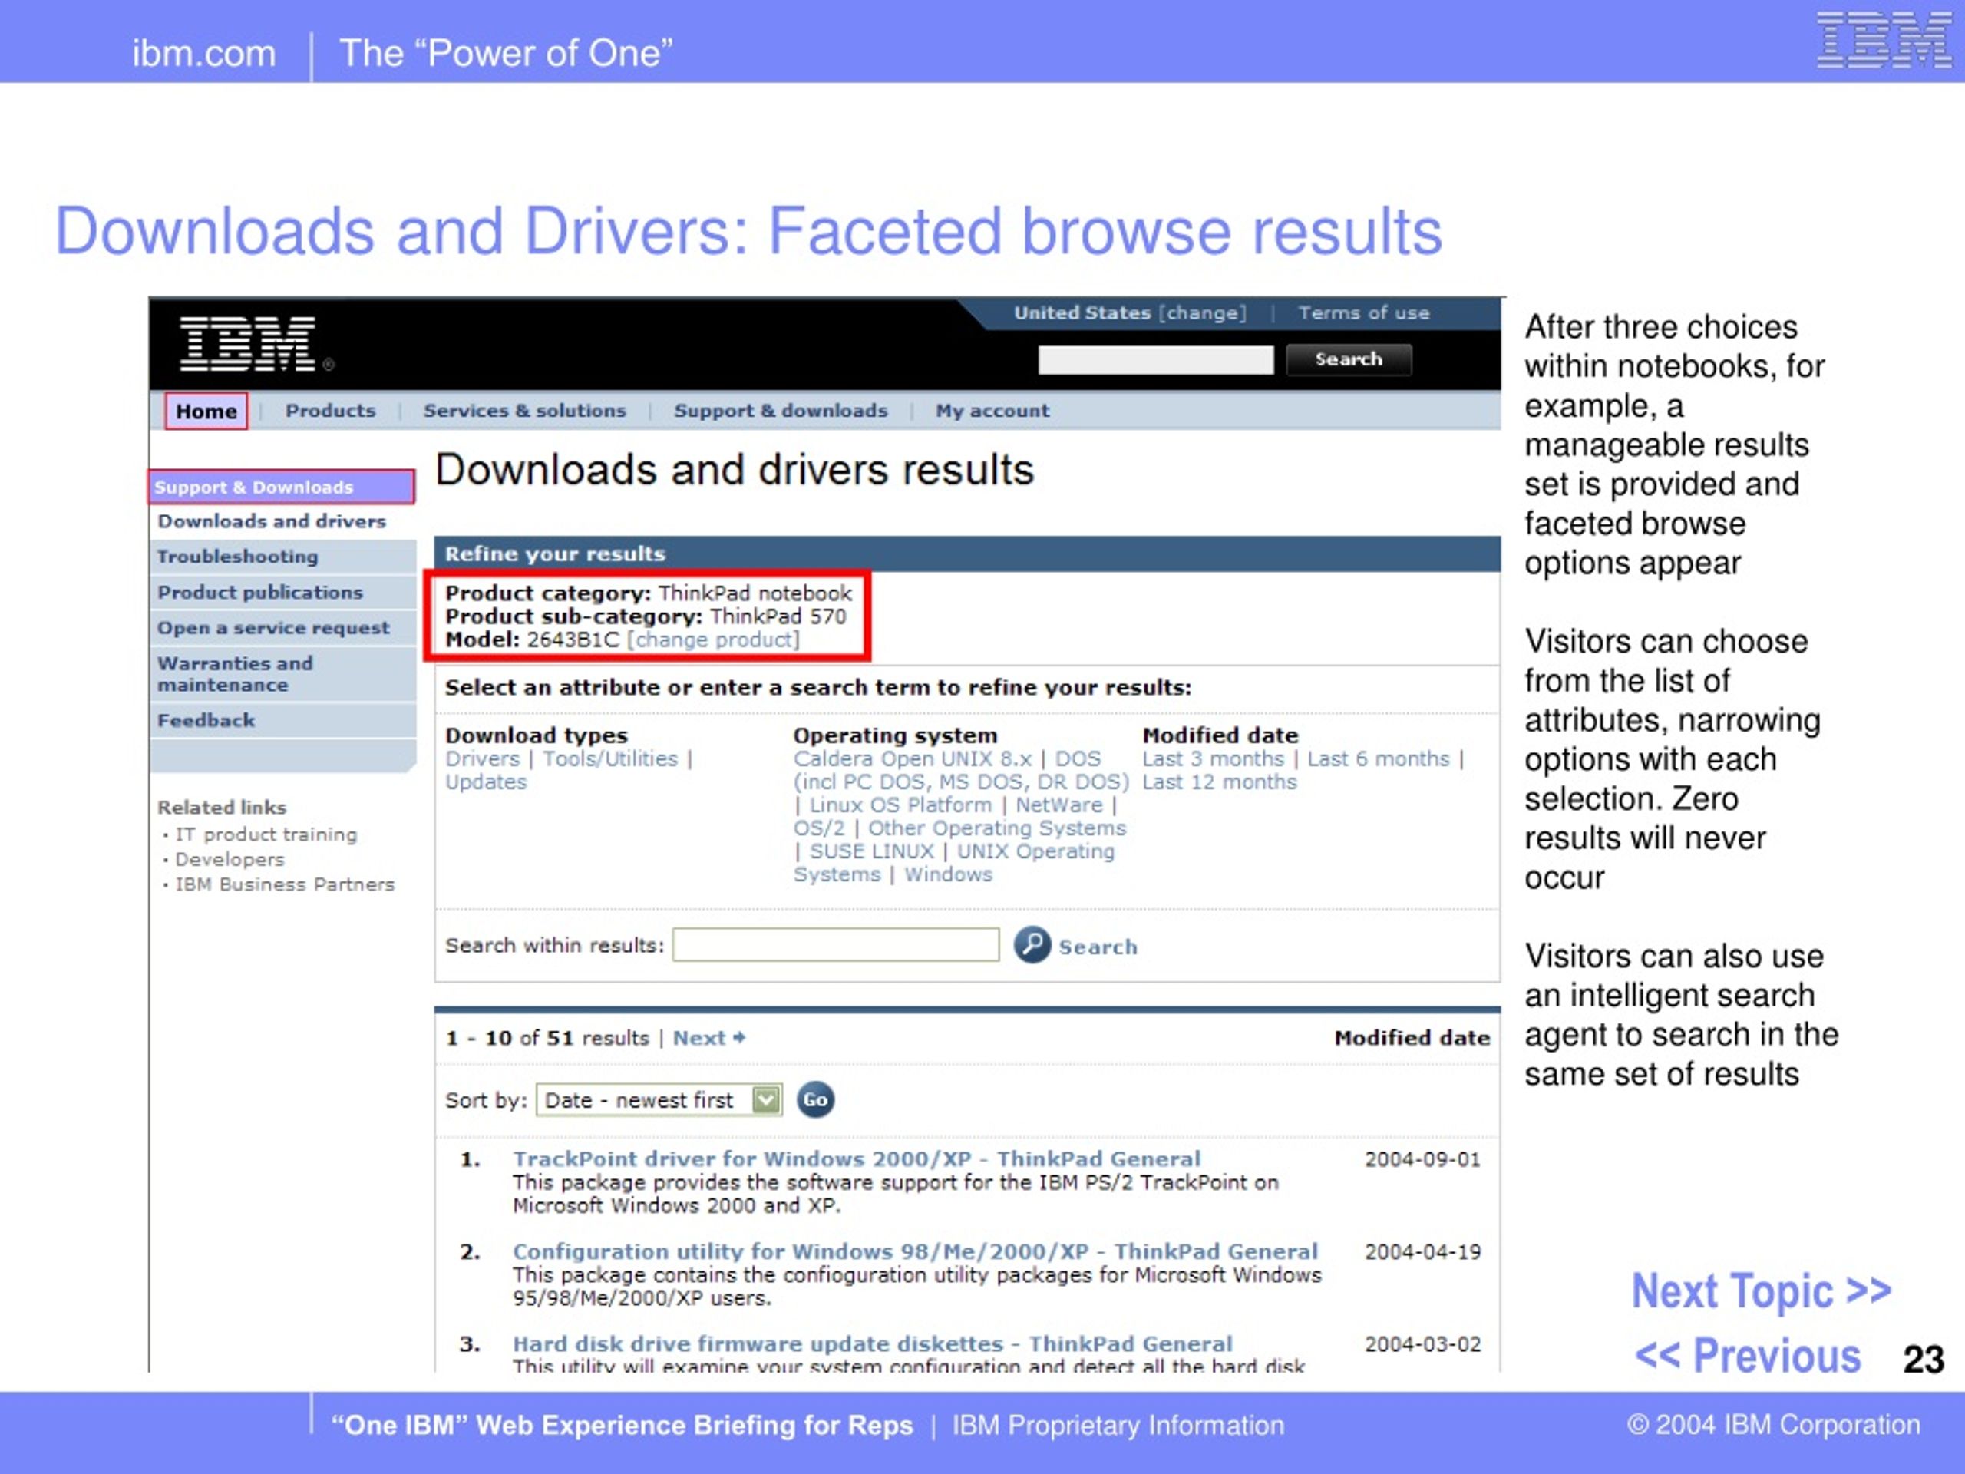Screen dimensions: 1965x1474
Task: Click the [change product] link
Action: pyautogui.click(x=713, y=640)
